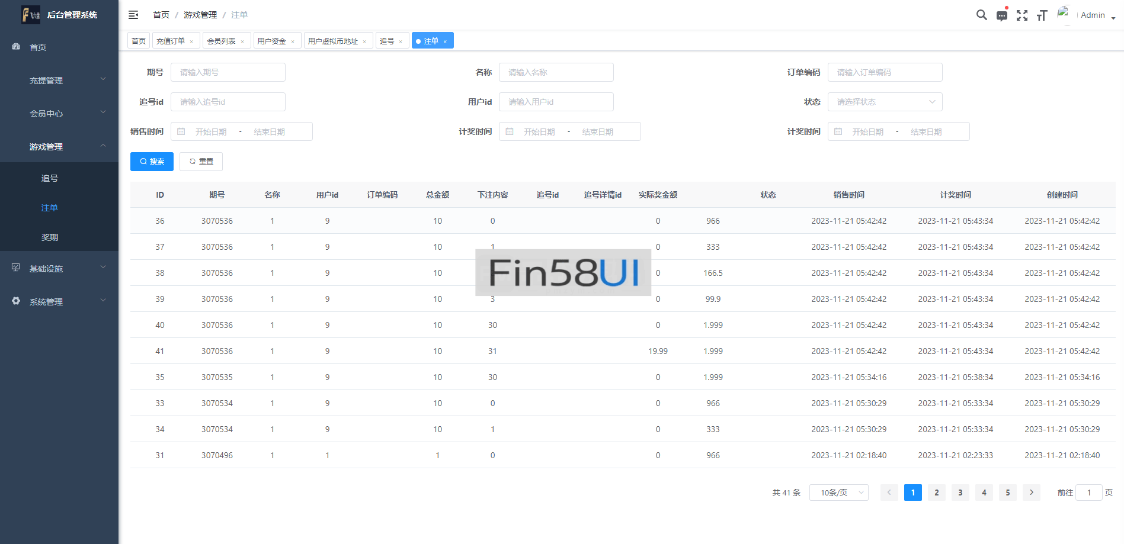
Task: Expand the 充提管理 sidebar menu
Action: [59, 80]
